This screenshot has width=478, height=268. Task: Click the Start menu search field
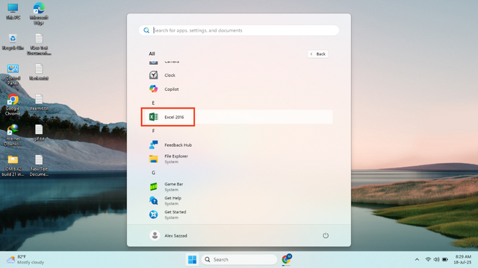click(x=239, y=31)
